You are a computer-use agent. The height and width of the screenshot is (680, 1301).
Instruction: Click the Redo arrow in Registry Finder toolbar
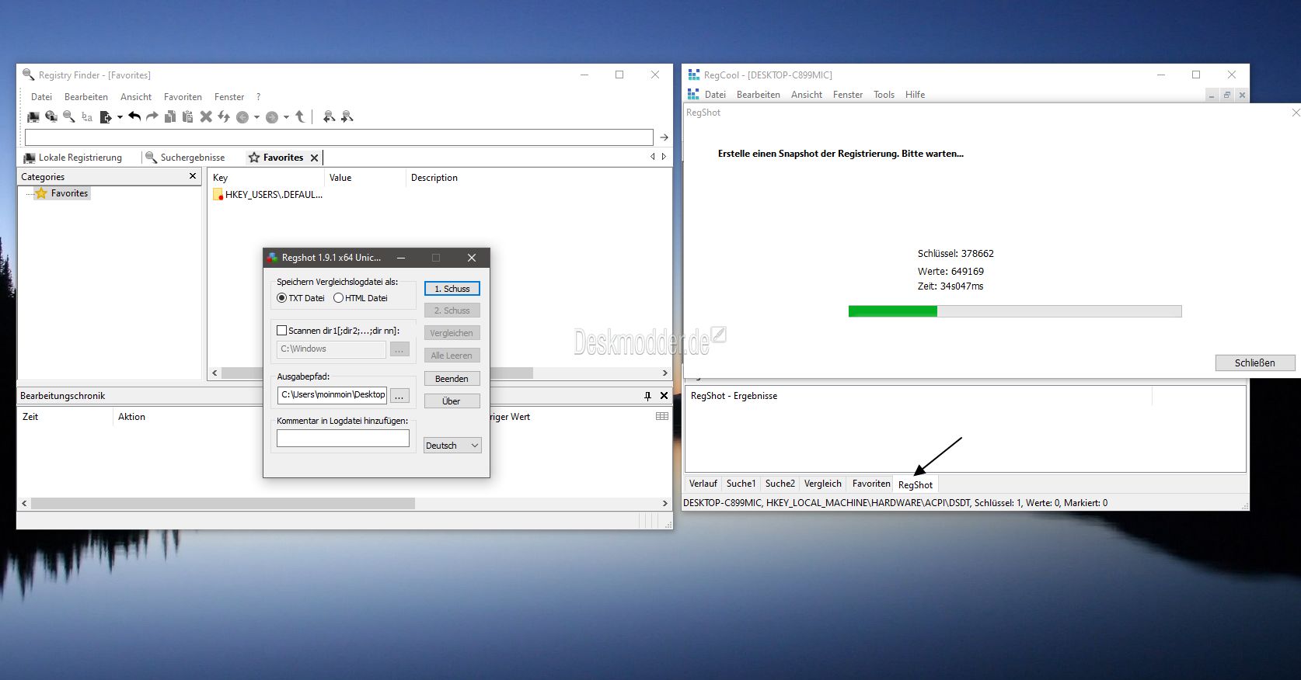[152, 116]
